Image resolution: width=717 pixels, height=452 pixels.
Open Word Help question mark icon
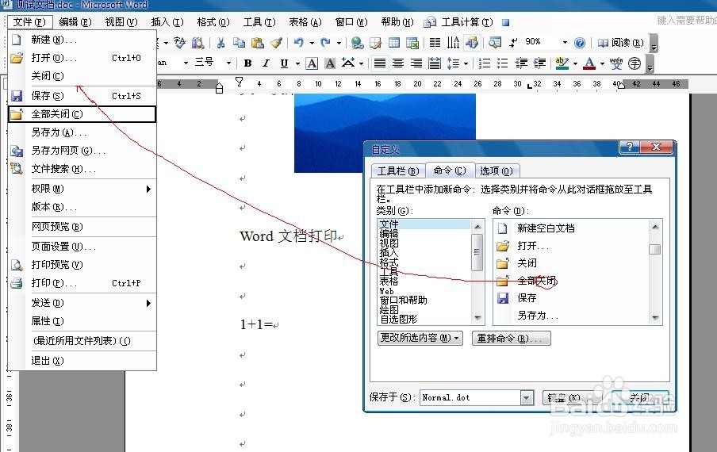tap(579, 43)
